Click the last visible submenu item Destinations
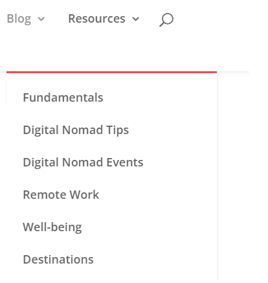 [58, 260]
